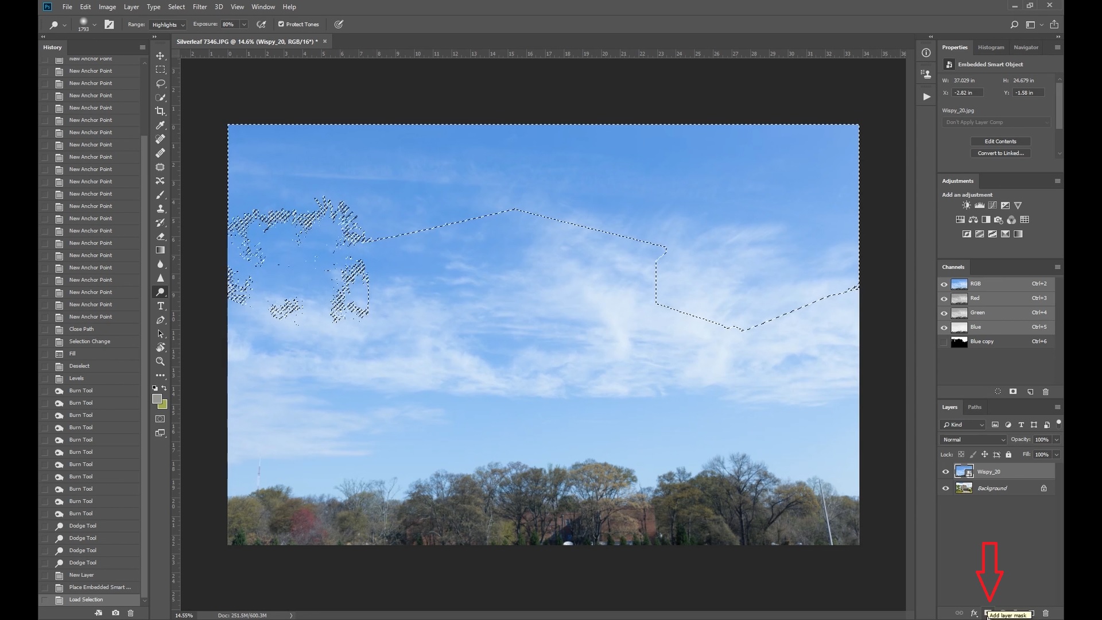Select the Clone Stamp tool

[160, 208]
